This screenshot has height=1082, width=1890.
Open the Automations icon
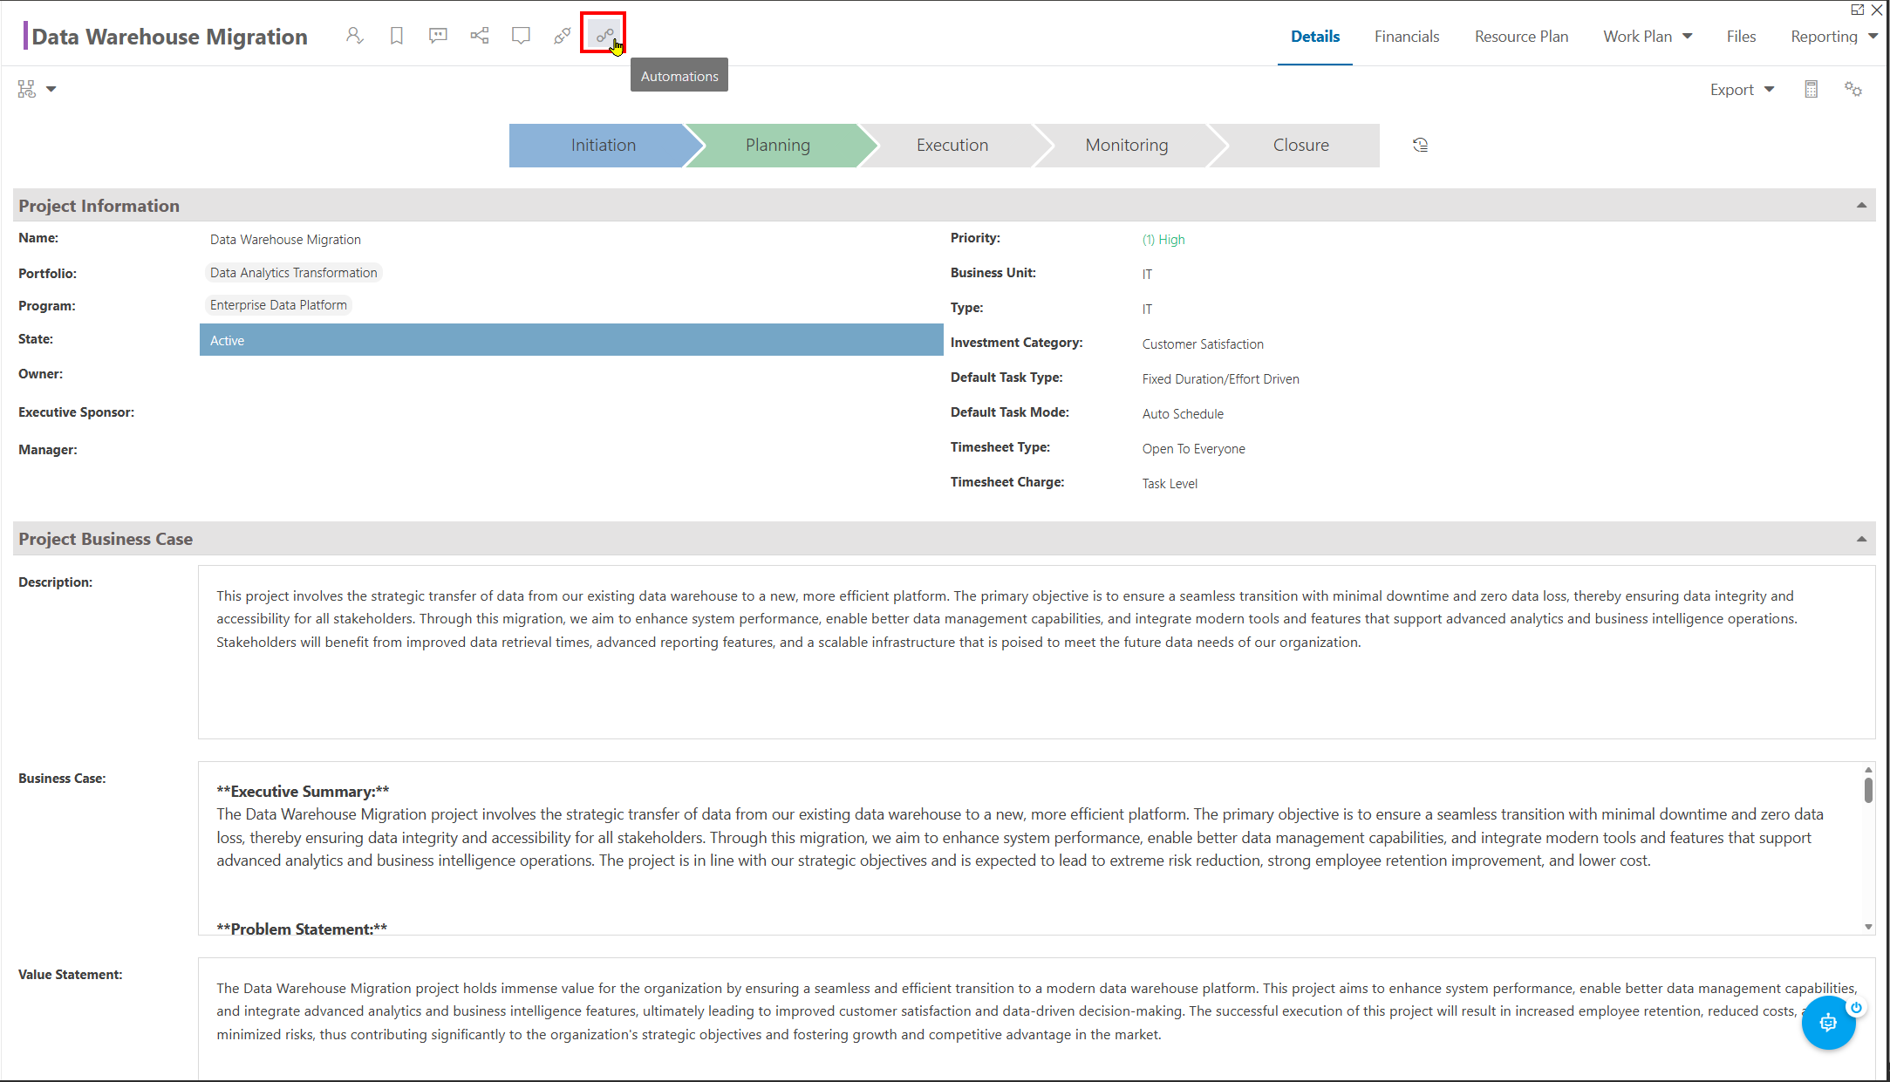click(604, 35)
